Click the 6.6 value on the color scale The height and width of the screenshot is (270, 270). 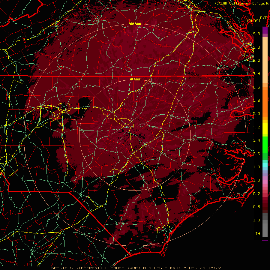256,87
